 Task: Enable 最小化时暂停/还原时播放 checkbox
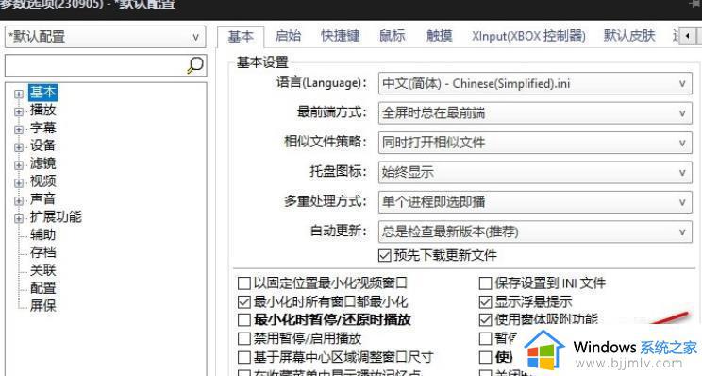[x=244, y=320]
